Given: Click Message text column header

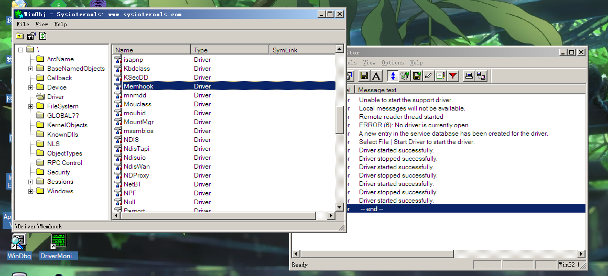Looking at the screenshot, I should (x=471, y=90).
